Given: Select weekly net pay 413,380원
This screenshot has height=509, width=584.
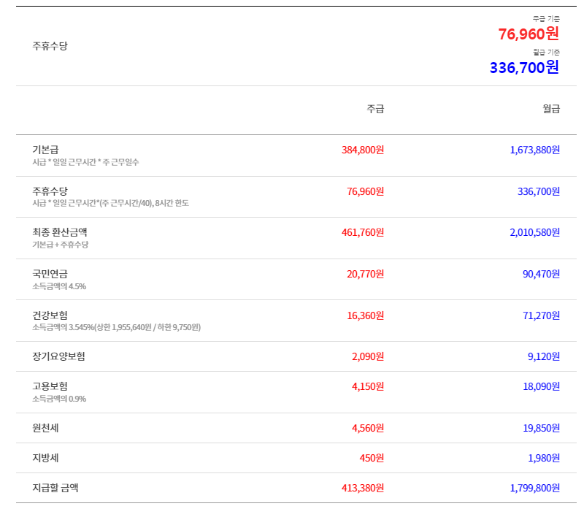Looking at the screenshot, I should tap(363, 488).
